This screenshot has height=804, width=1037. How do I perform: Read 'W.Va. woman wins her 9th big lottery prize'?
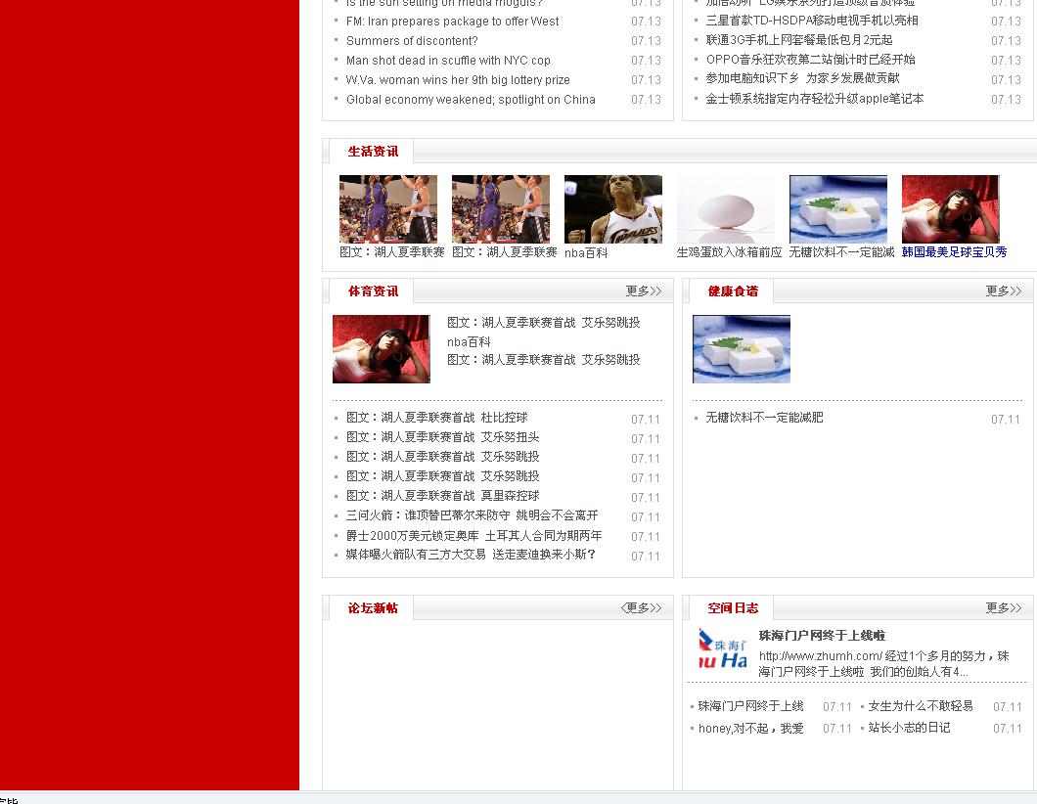[458, 80]
